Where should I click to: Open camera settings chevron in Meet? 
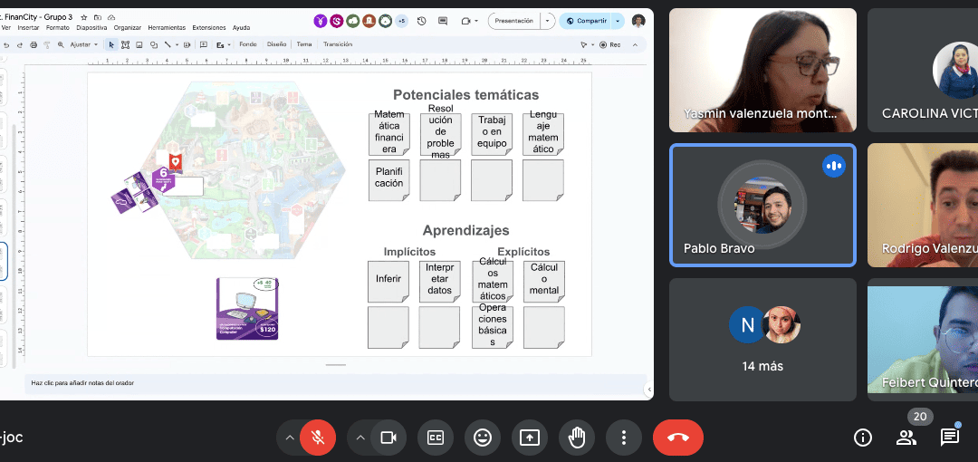pyautogui.click(x=360, y=438)
